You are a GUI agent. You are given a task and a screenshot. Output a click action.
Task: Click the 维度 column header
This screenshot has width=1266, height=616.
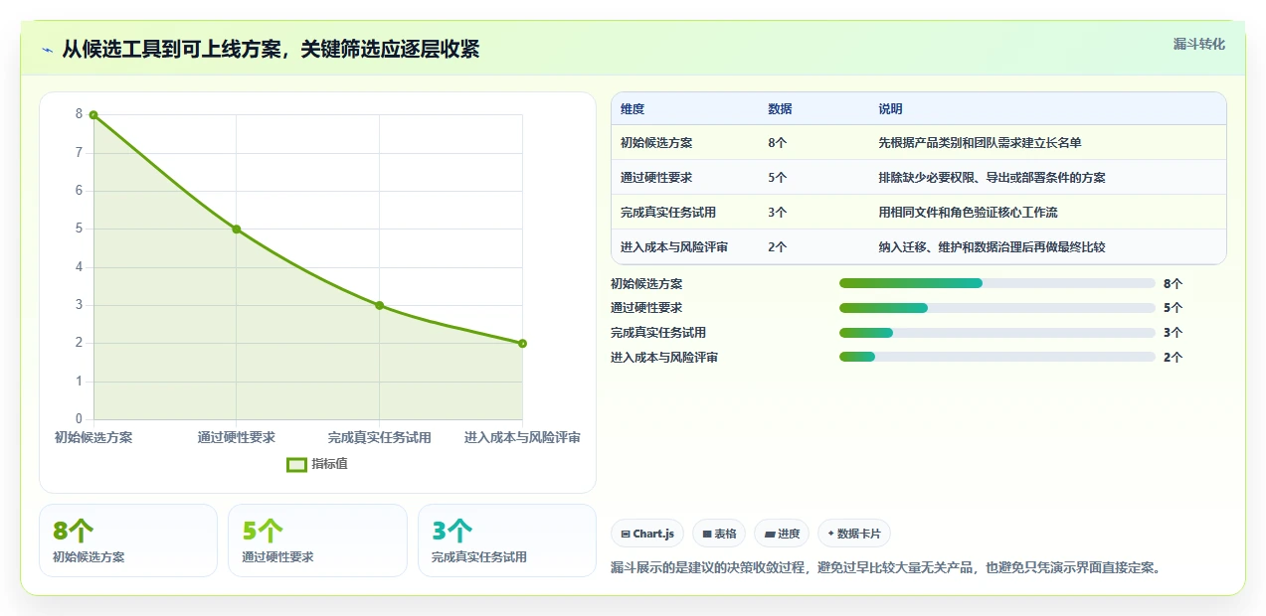coord(633,109)
